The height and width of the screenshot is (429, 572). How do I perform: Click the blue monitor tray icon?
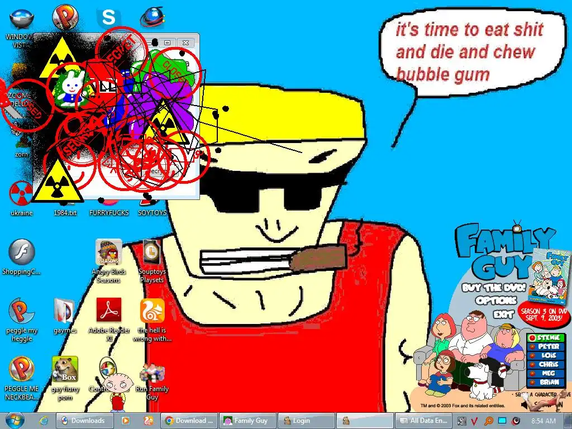coord(502,421)
